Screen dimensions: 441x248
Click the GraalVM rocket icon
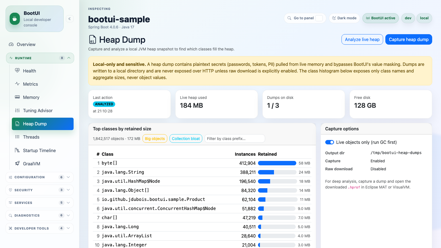click(x=17, y=163)
